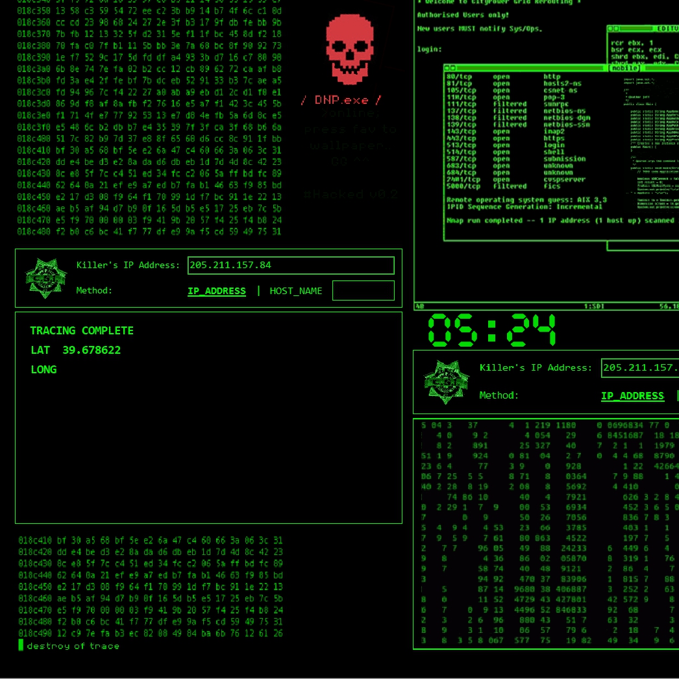This screenshot has height=679, width=679.
Task: Click 'Remote operating system guess: AIX 3.3'
Action: pos(526,200)
